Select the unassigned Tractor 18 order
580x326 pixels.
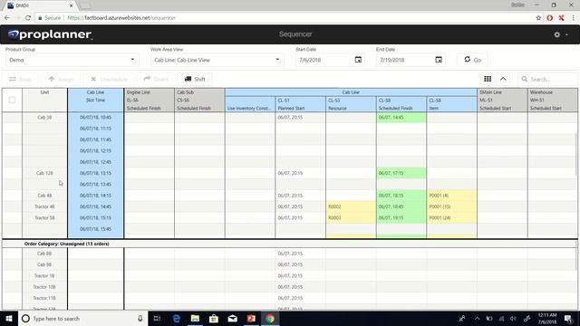point(44,275)
